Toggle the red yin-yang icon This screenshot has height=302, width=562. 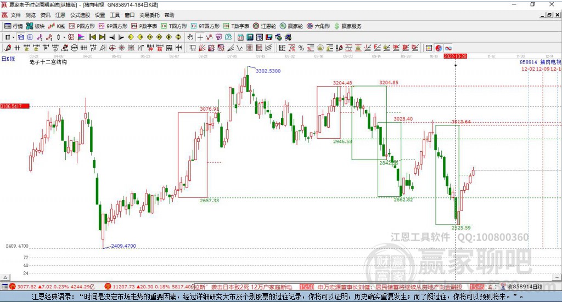(439, 48)
